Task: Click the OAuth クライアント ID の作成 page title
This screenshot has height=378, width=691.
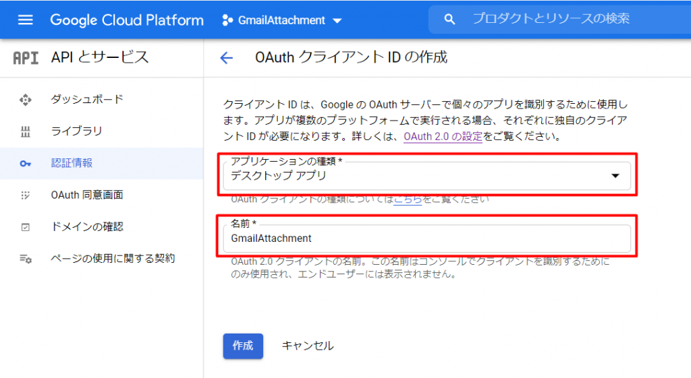Action: click(351, 57)
